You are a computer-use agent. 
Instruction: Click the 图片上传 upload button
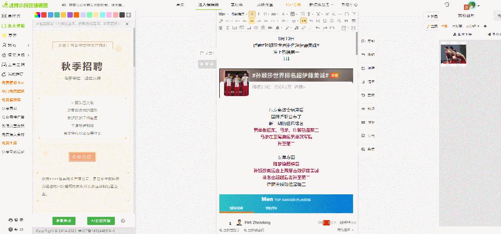tap(462, 34)
